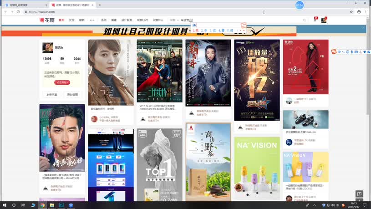Click the red start button in welcome box
Viewport: 371px width, 209px height.
coord(62,82)
